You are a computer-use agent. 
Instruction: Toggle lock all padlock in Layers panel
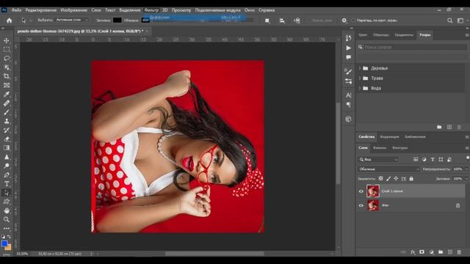pyautogui.click(x=411, y=178)
